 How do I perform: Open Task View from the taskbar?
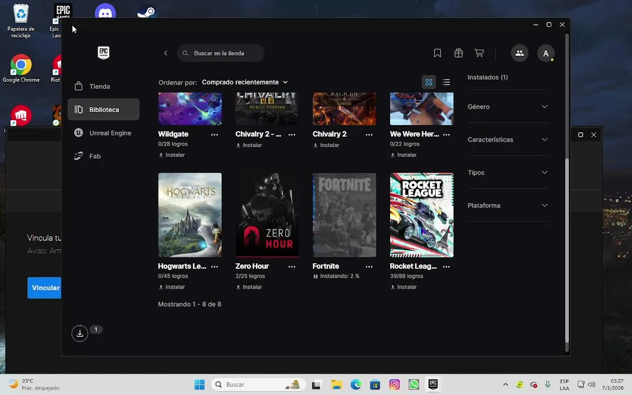(316, 385)
